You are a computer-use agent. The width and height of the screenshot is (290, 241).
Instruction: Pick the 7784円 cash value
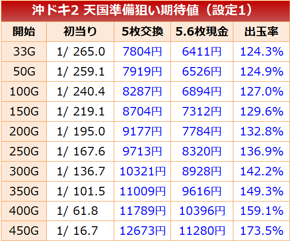click(202, 131)
